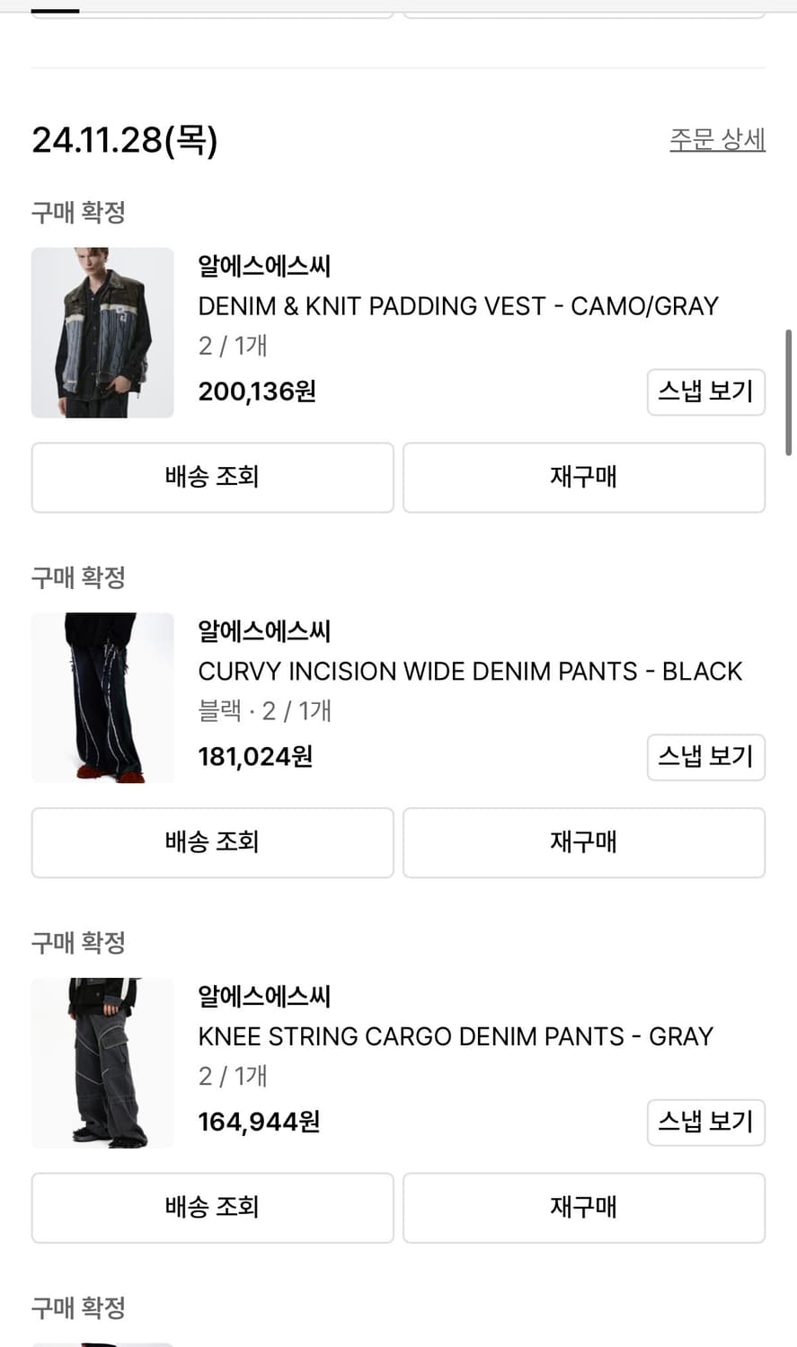This screenshot has height=1347, width=797.
Task: Track delivery (배송 조회) for cargo denim pants
Action: (212, 1207)
